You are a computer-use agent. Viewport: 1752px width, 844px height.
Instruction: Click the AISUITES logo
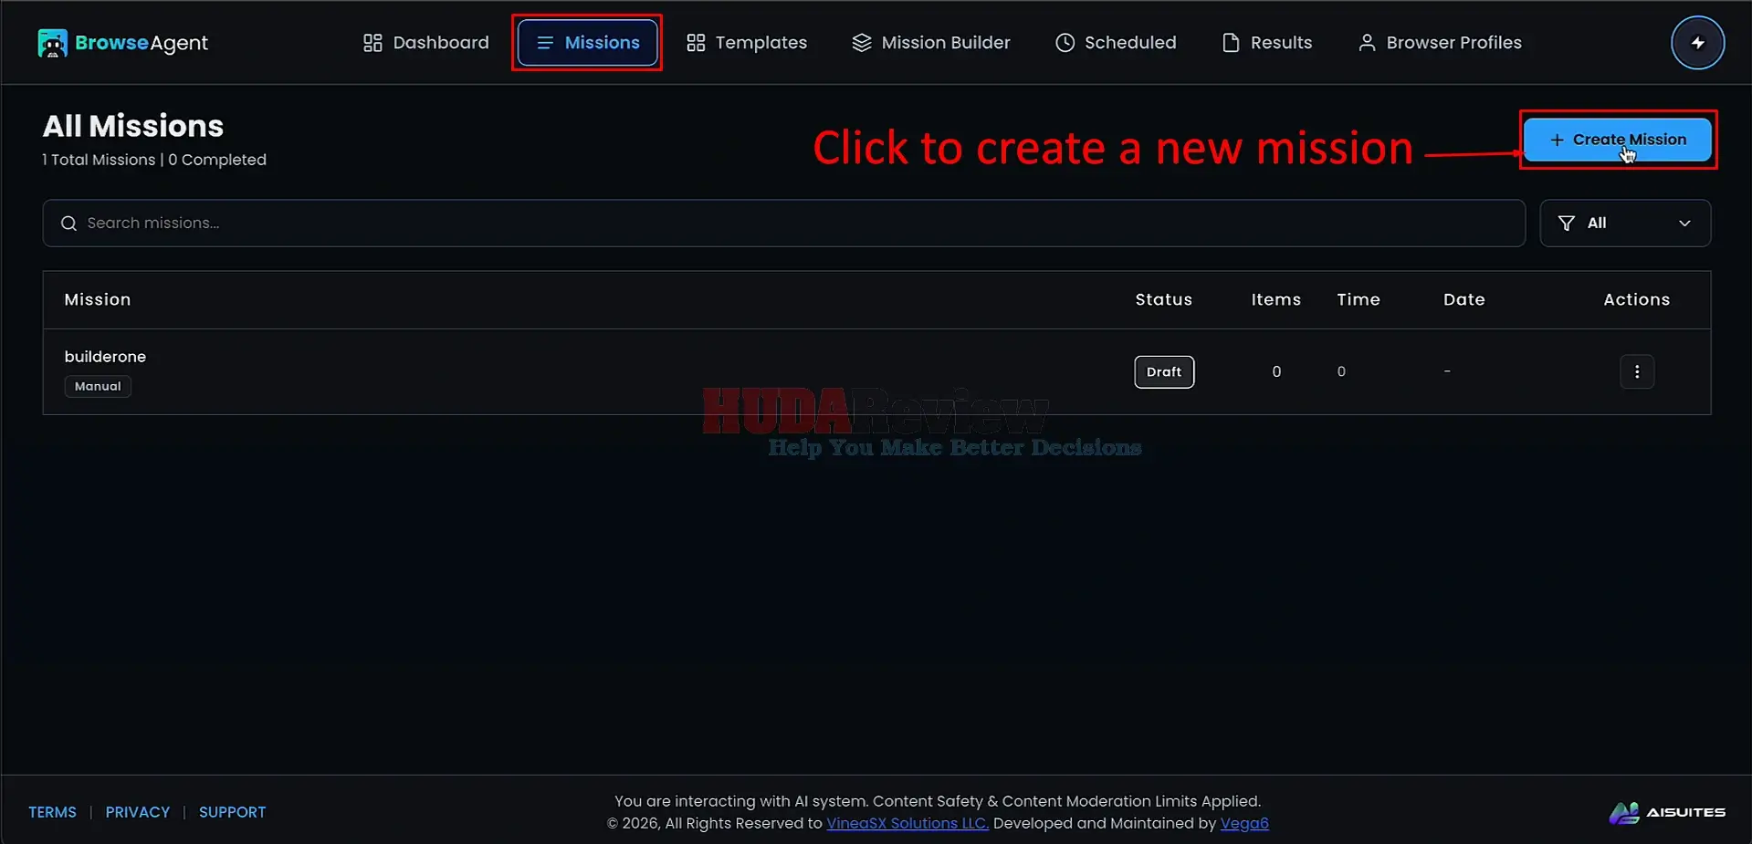tap(1667, 812)
